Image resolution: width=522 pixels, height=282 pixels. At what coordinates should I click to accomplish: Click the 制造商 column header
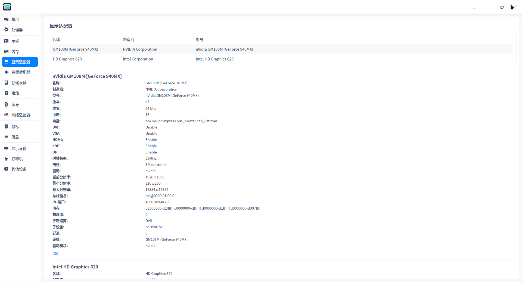(129, 40)
